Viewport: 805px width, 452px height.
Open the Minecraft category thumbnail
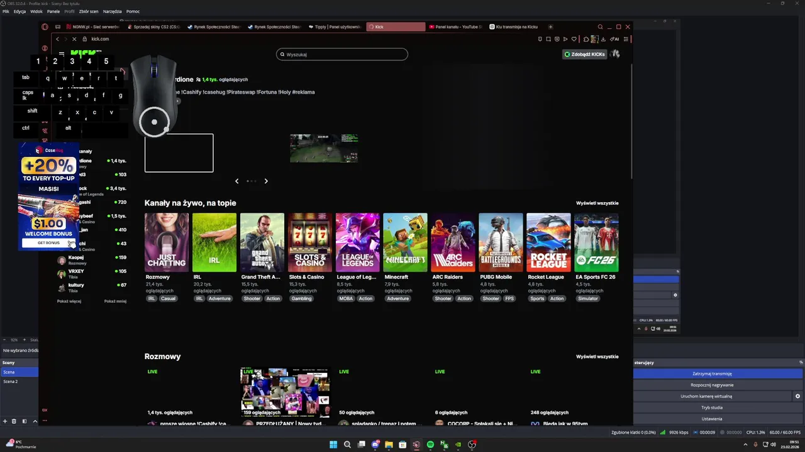[406, 242]
